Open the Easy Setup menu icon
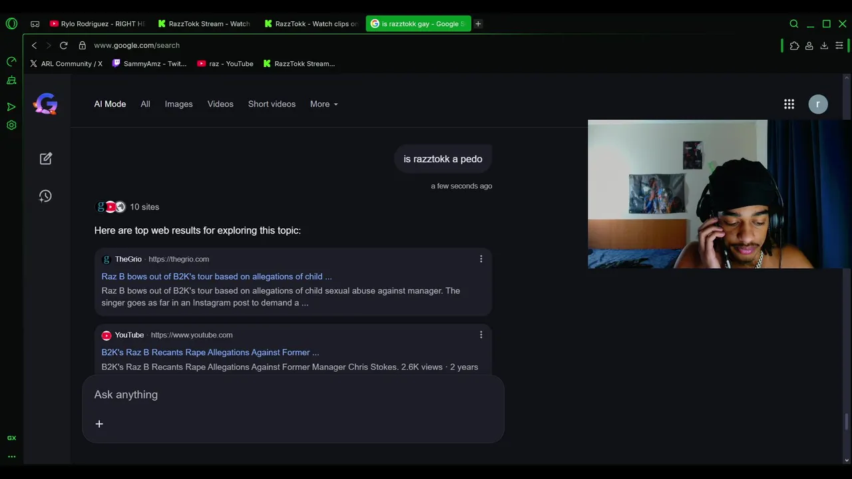This screenshot has height=479, width=852. pos(839,45)
